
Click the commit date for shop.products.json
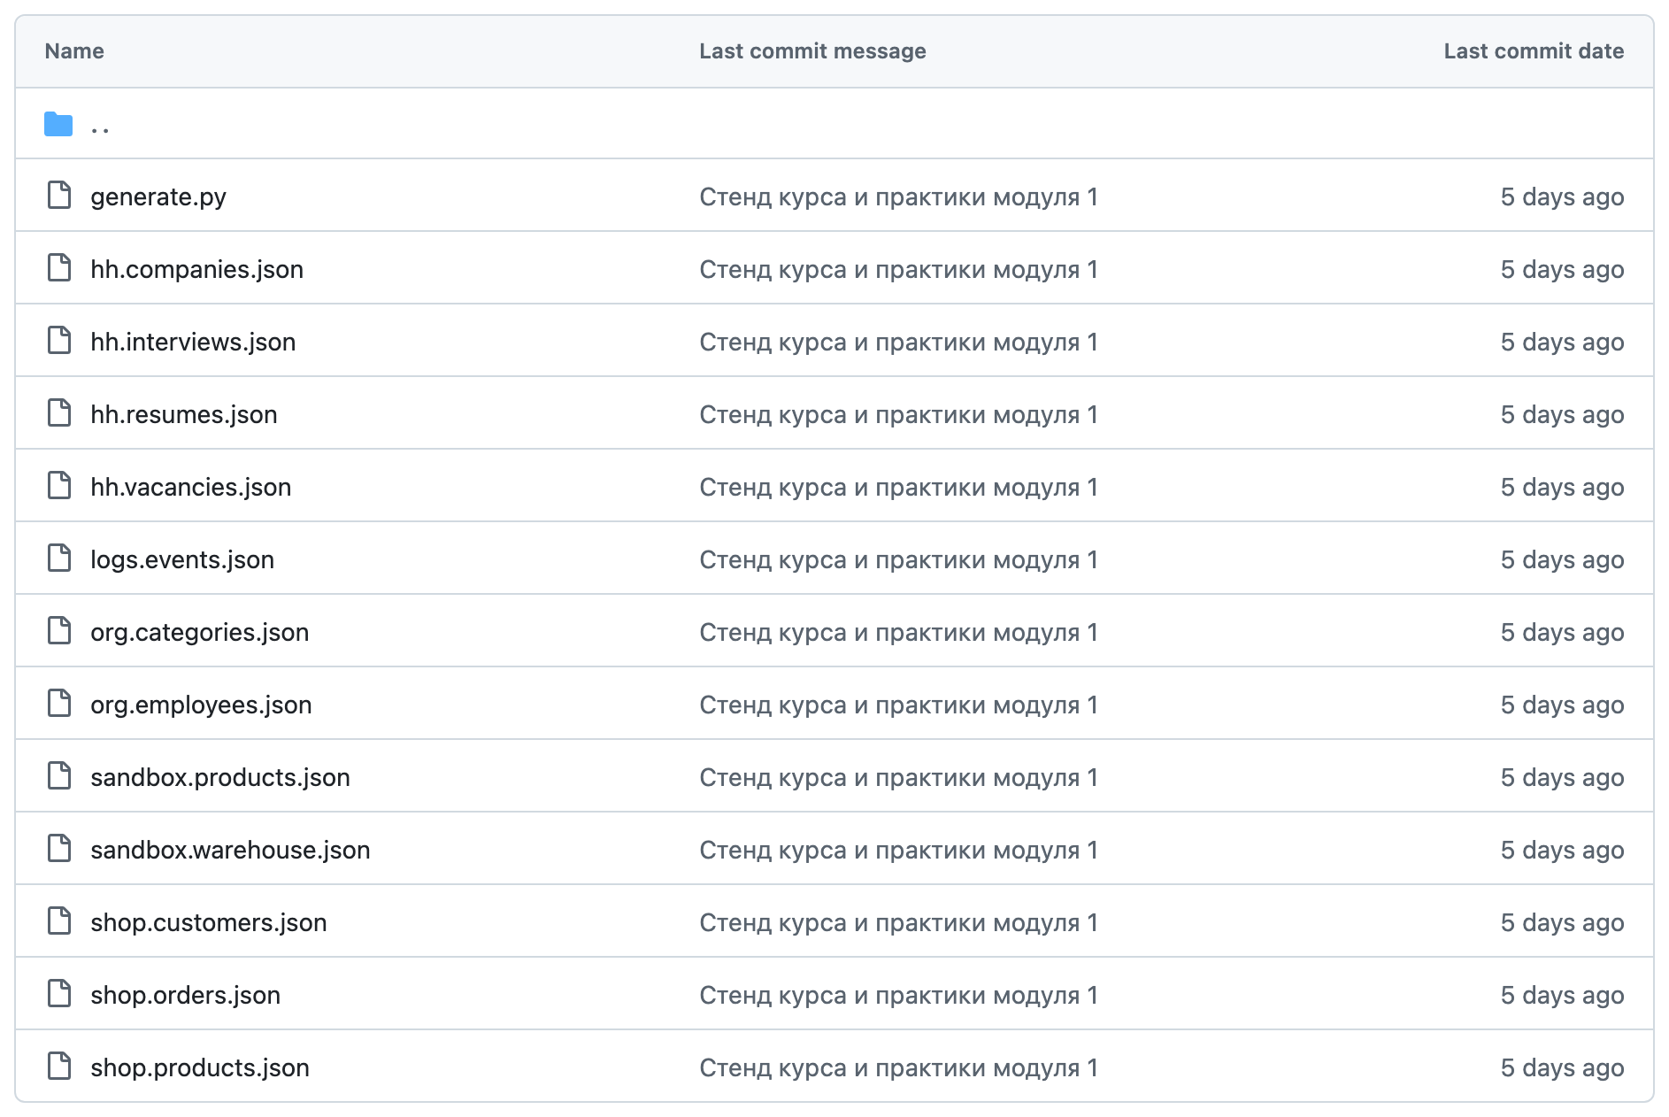(1562, 1067)
